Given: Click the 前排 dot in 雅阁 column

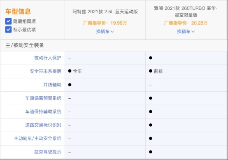Looking at the screenshot, I should coord(151,71).
